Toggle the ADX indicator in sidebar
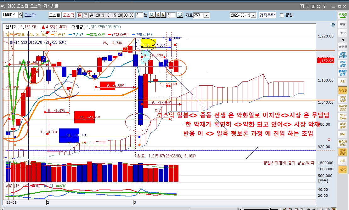The image size is (349, 210). 343,170
